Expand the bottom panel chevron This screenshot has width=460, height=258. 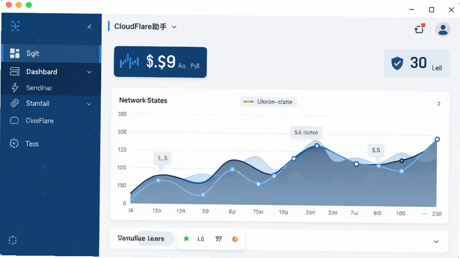pos(436,241)
